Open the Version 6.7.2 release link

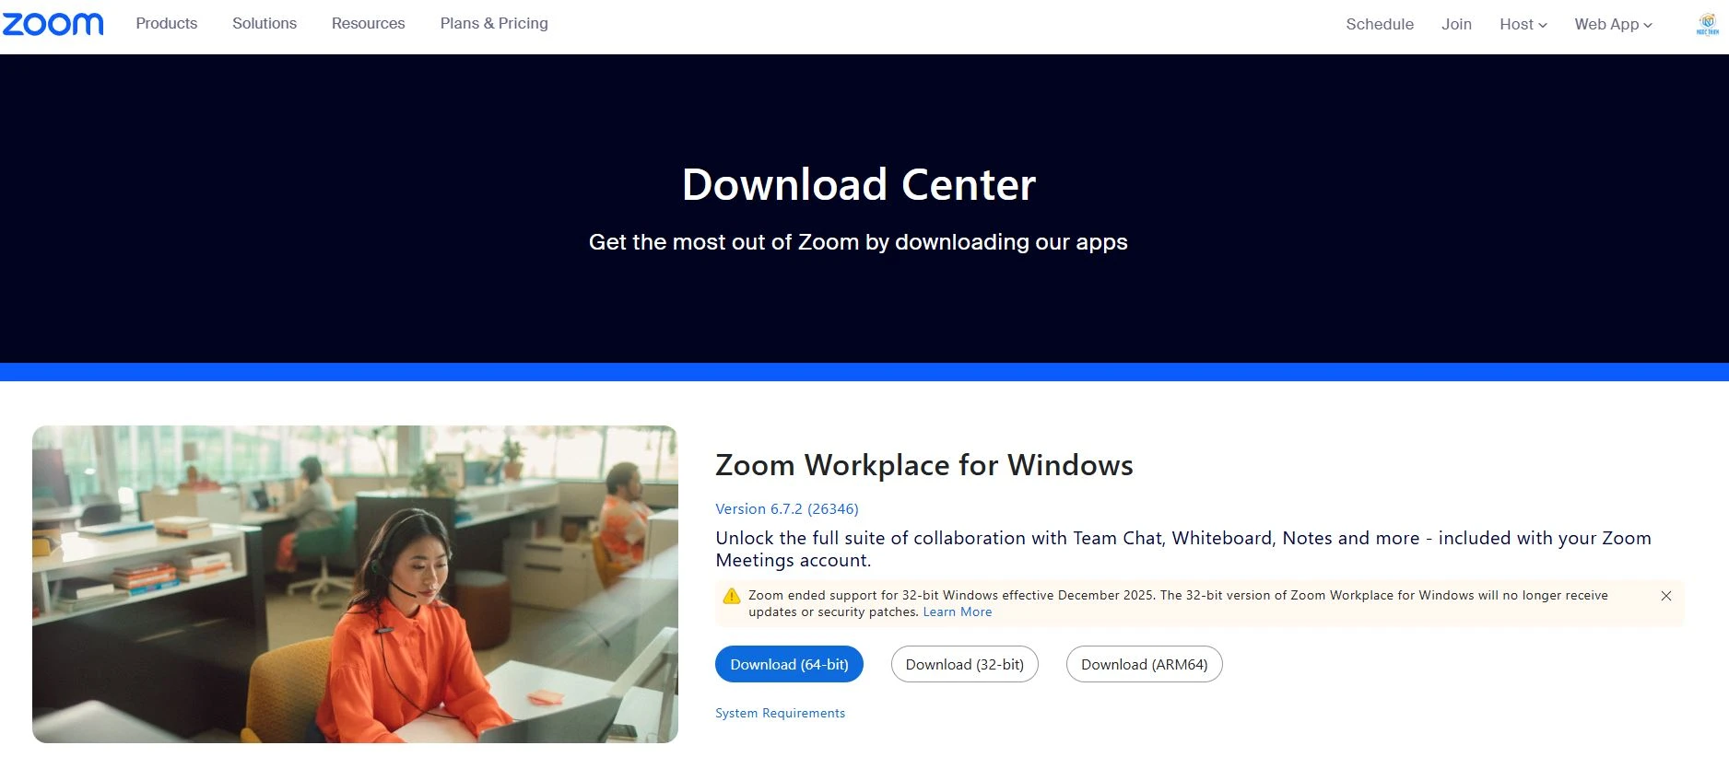[x=786, y=509]
